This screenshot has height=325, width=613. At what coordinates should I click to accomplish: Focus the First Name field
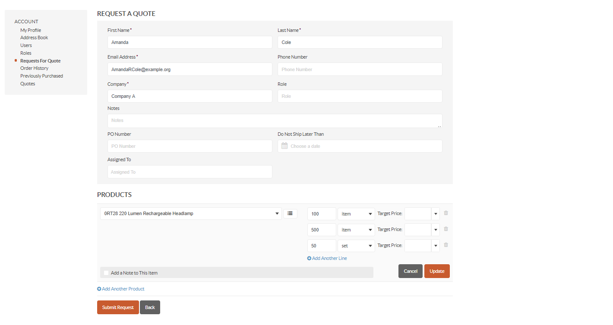pos(190,42)
